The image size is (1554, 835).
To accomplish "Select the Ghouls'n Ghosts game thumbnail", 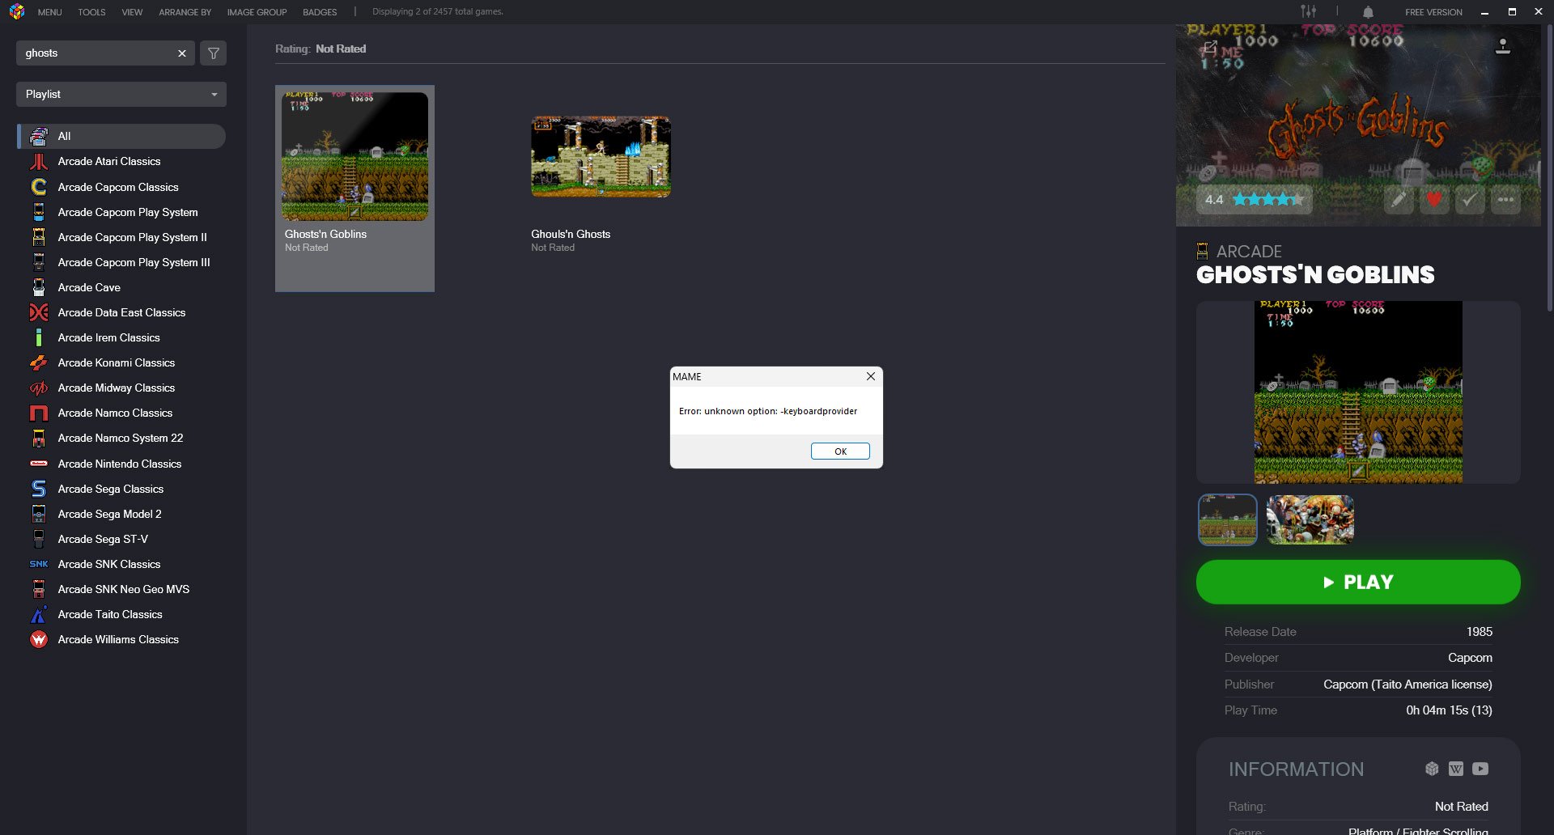I will click(x=601, y=157).
